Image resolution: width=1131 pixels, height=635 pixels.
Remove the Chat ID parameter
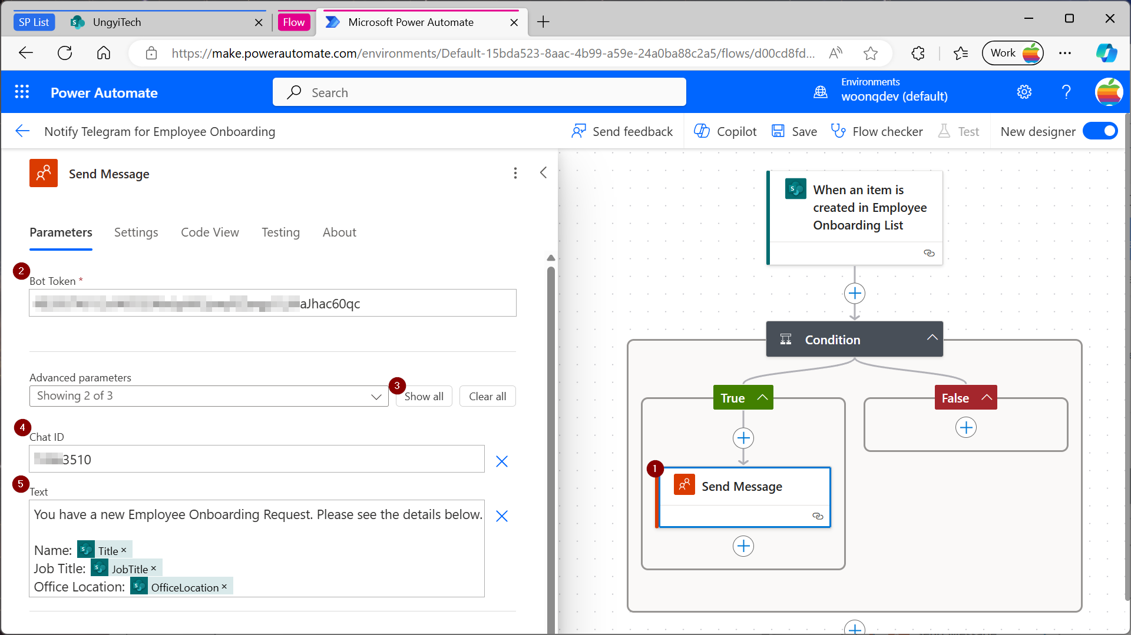pos(502,461)
